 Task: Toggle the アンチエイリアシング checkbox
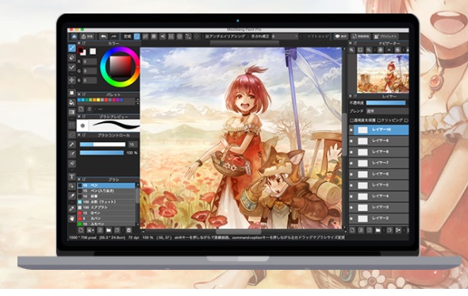(x=207, y=37)
